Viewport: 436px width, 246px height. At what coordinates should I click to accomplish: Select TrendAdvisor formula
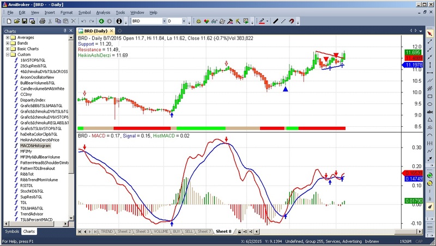[32, 214]
